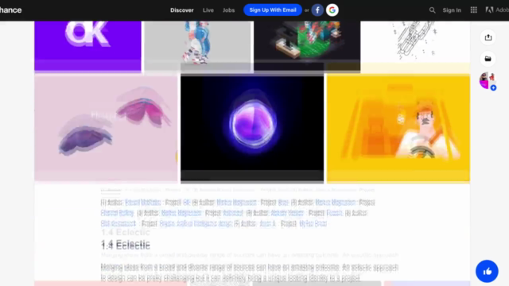Screen dimensions: 509x286
Task: Click the Behance logo
Action: click(10, 10)
